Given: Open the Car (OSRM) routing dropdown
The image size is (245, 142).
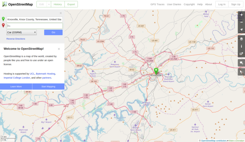Looking at the screenshot, I should click(x=22, y=32).
